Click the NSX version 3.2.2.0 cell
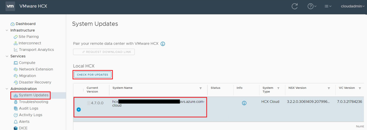Image resolution: width=367 pixels, height=130 pixels. pos(309,102)
